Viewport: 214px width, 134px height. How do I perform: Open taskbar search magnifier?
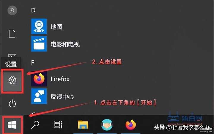pyautogui.click(x=35, y=125)
